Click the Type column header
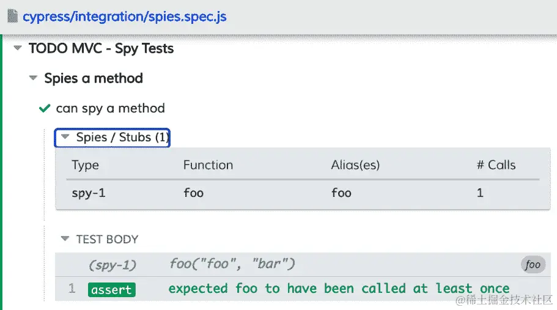 [85, 165]
